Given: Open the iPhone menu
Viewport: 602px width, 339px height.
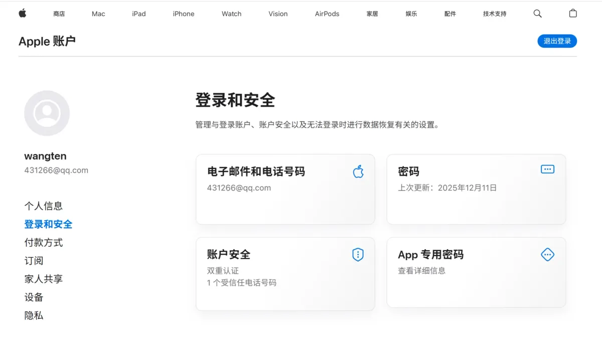Looking at the screenshot, I should pyautogui.click(x=184, y=14).
